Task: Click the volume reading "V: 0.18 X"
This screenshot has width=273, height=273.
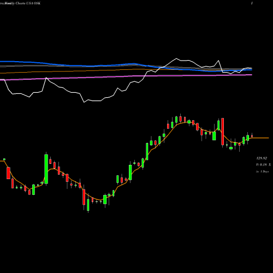Action: coord(263,165)
